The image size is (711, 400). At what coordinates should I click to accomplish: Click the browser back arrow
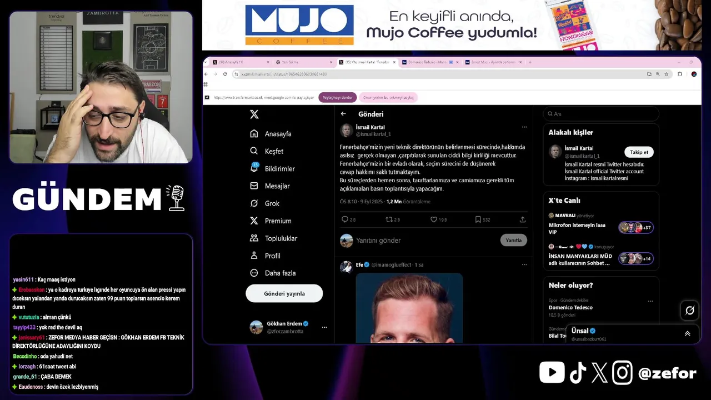(206, 74)
